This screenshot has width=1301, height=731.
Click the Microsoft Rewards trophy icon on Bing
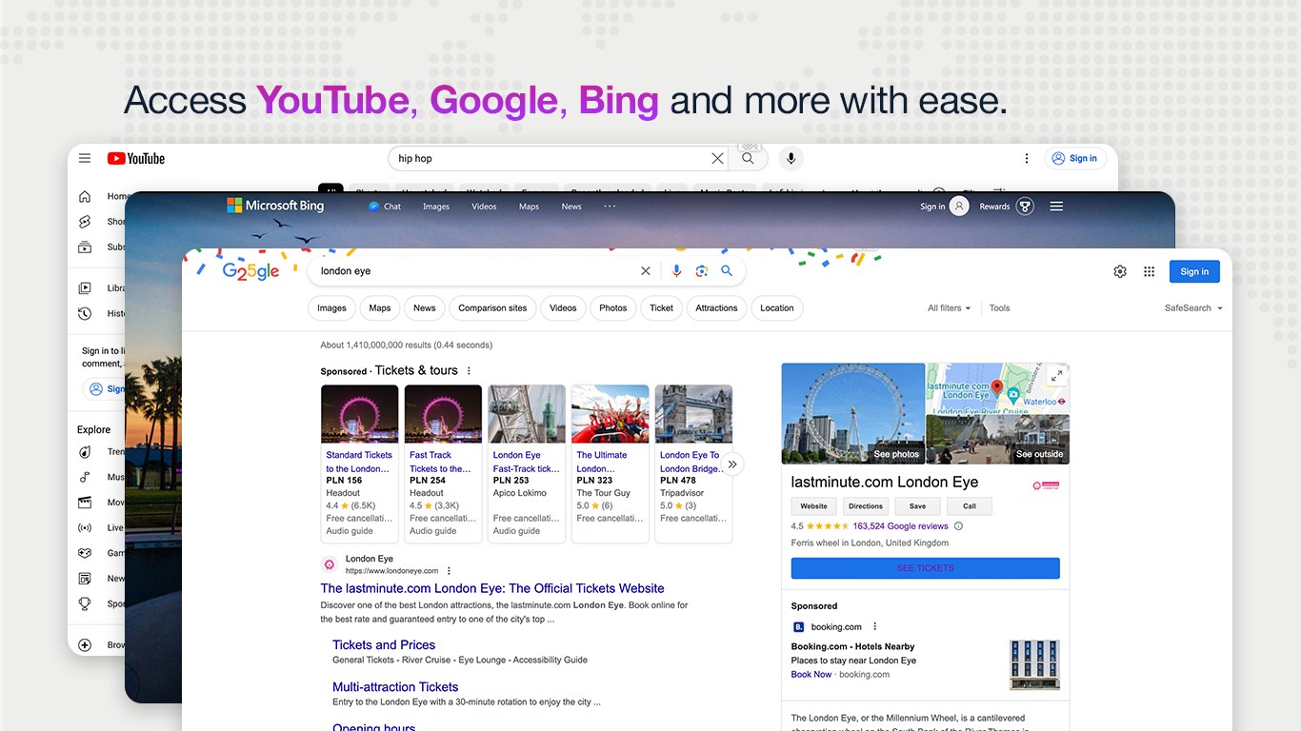click(1024, 206)
